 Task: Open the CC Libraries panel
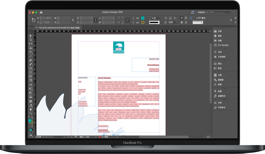(223, 45)
